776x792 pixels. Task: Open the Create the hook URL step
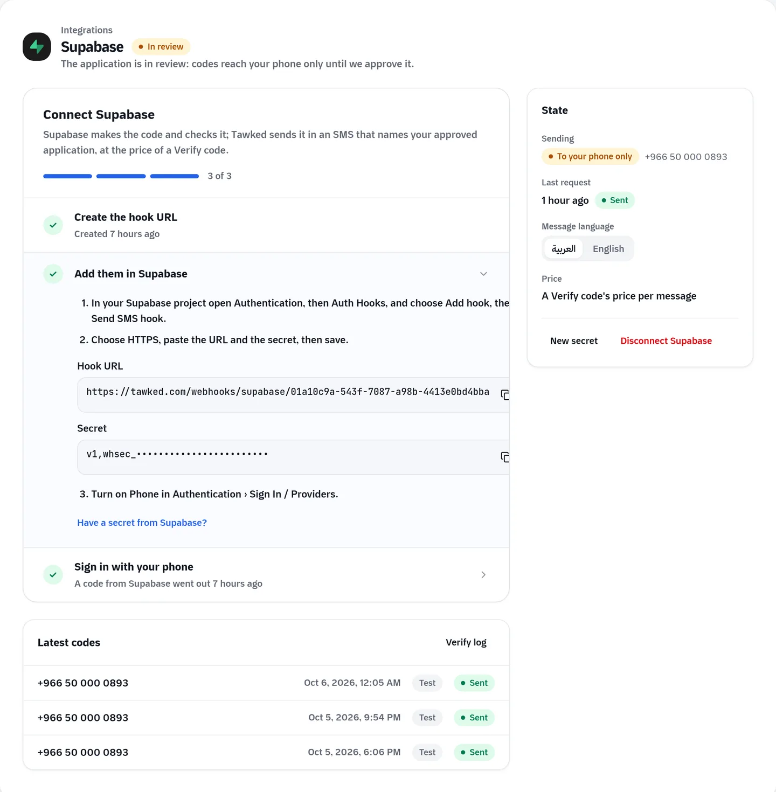point(266,225)
